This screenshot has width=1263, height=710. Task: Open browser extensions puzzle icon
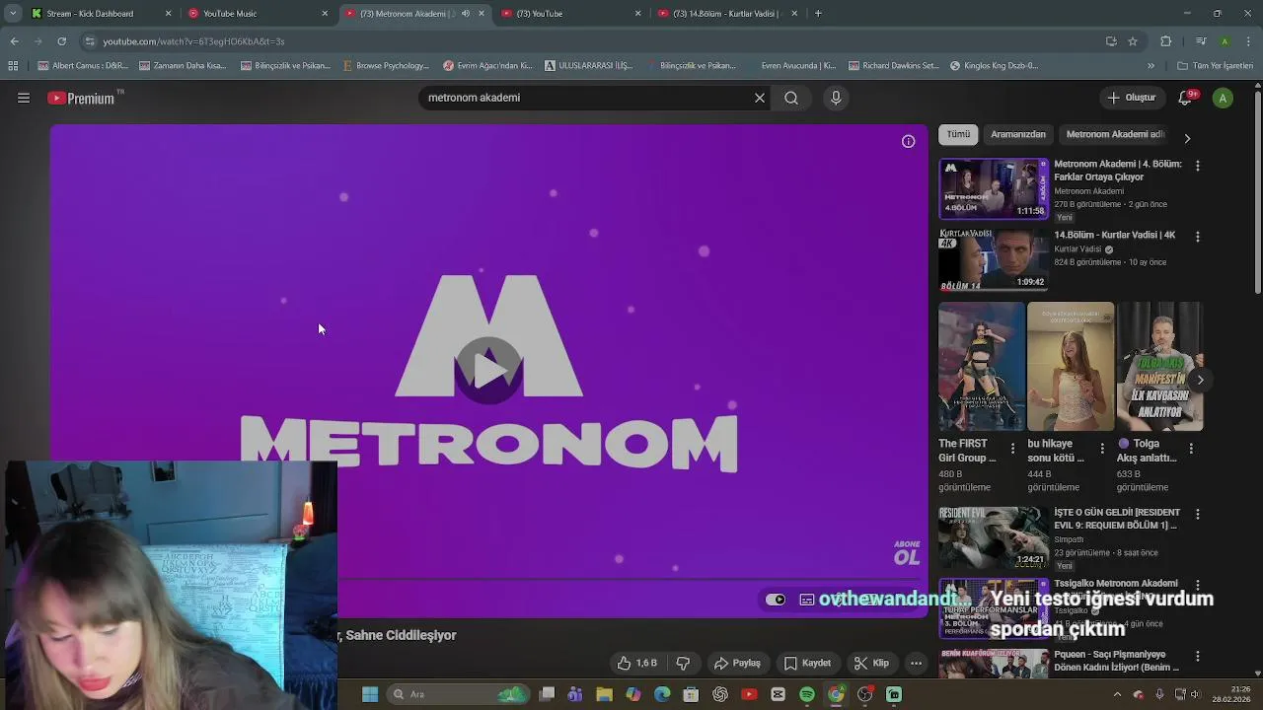pyautogui.click(x=1166, y=41)
